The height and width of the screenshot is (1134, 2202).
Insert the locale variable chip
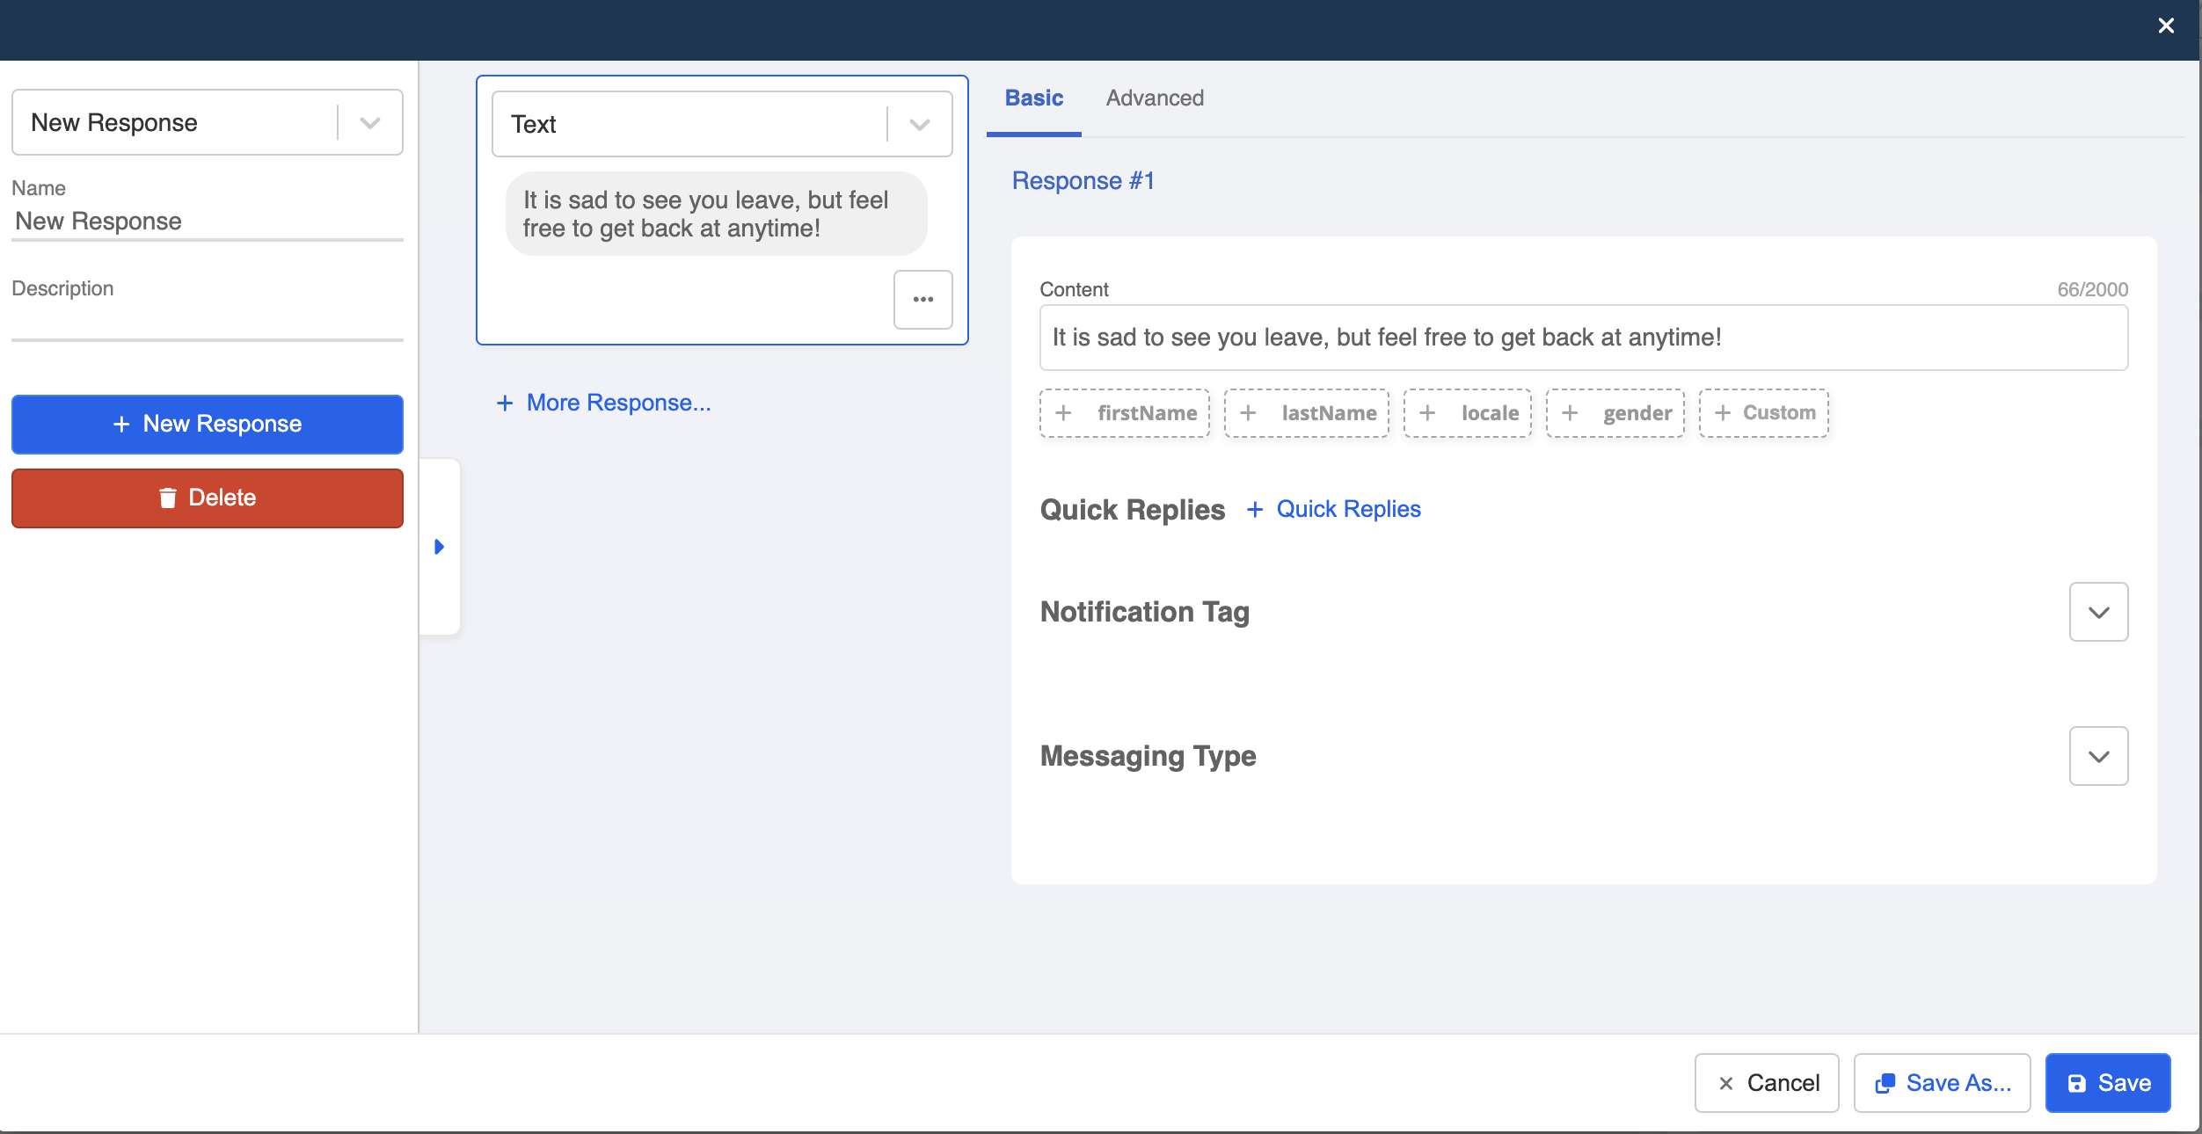[x=1467, y=413]
